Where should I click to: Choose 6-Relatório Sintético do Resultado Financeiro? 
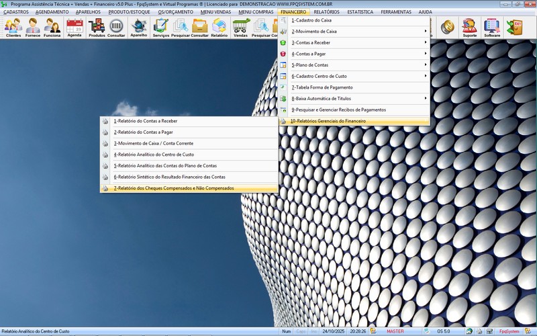tap(189, 177)
